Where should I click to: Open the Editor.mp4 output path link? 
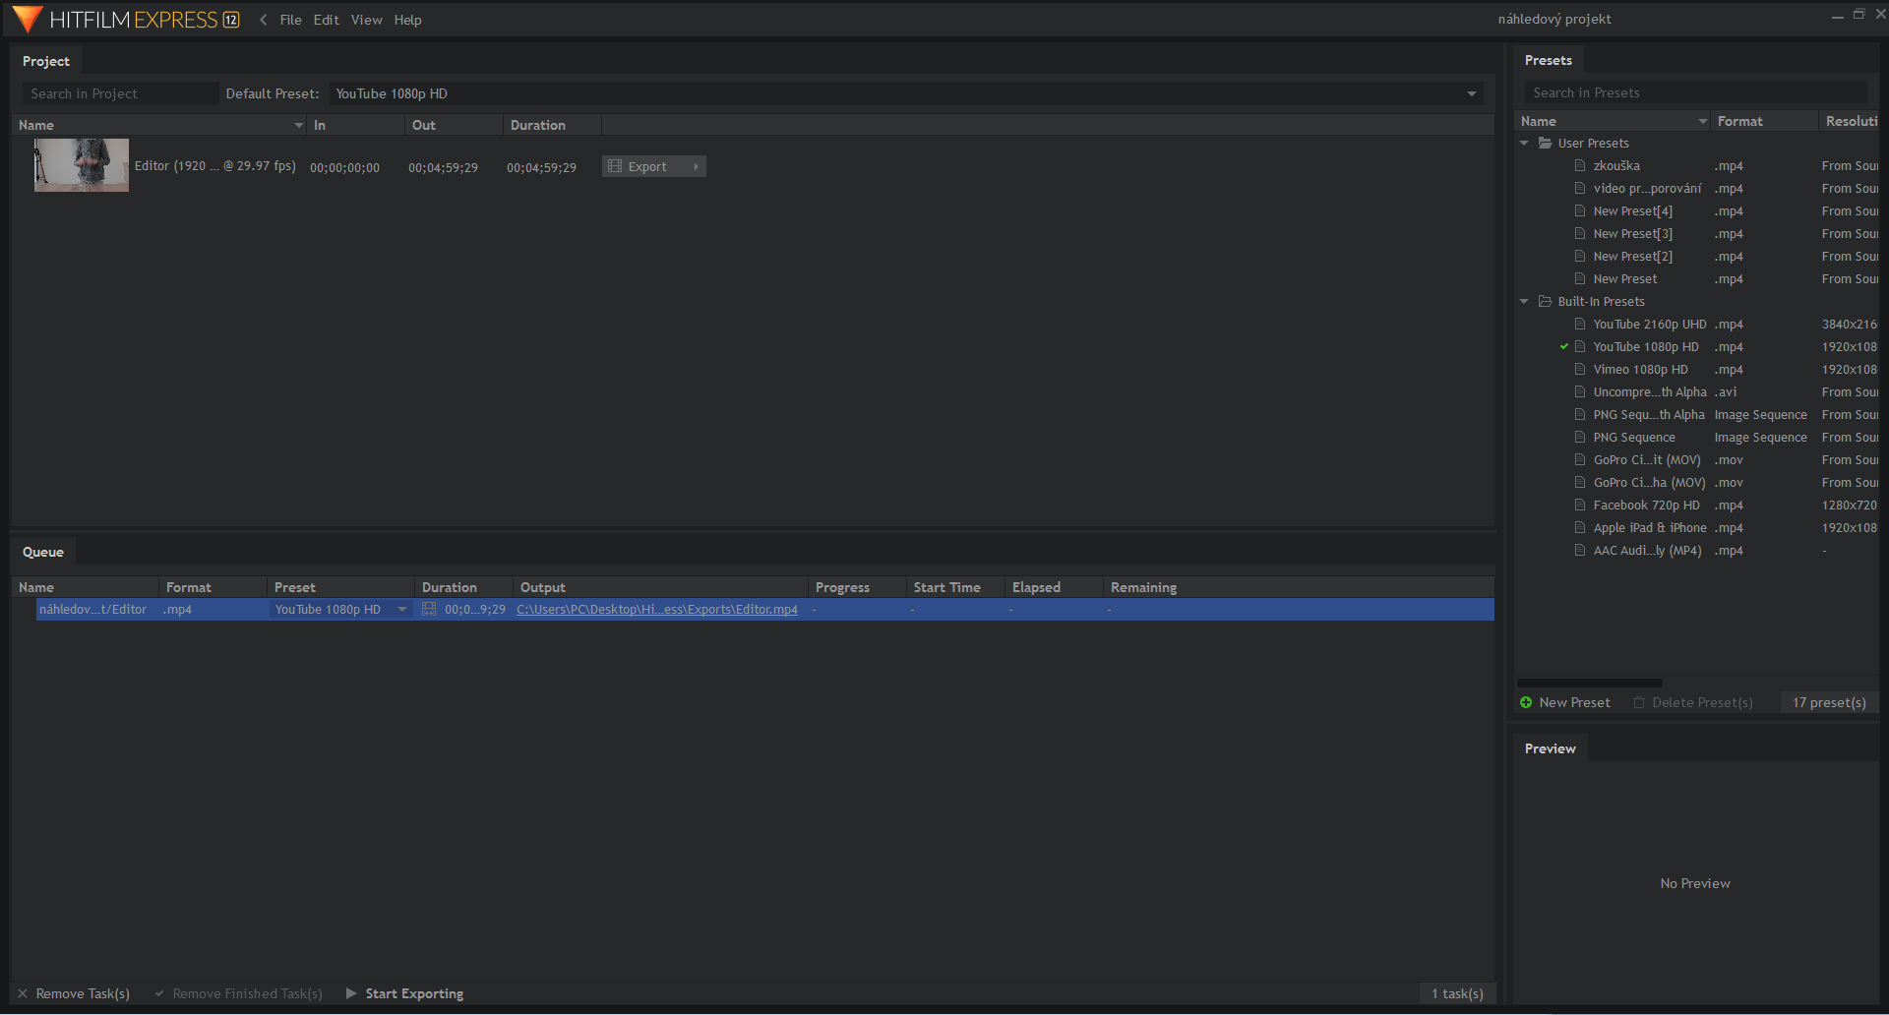656,610
